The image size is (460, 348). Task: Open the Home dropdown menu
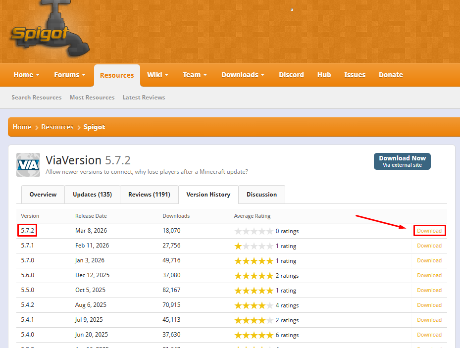pyautogui.click(x=26, y=75)
